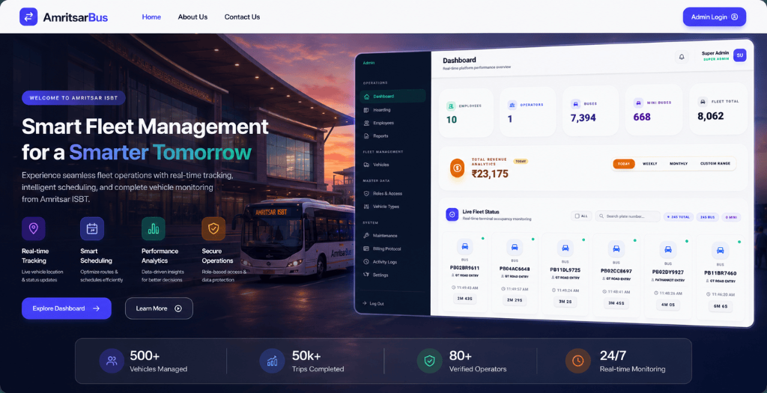Click the Trips Completed chart icon
Image resolution: width=767 pixels, height=393 pixels.
272,362
